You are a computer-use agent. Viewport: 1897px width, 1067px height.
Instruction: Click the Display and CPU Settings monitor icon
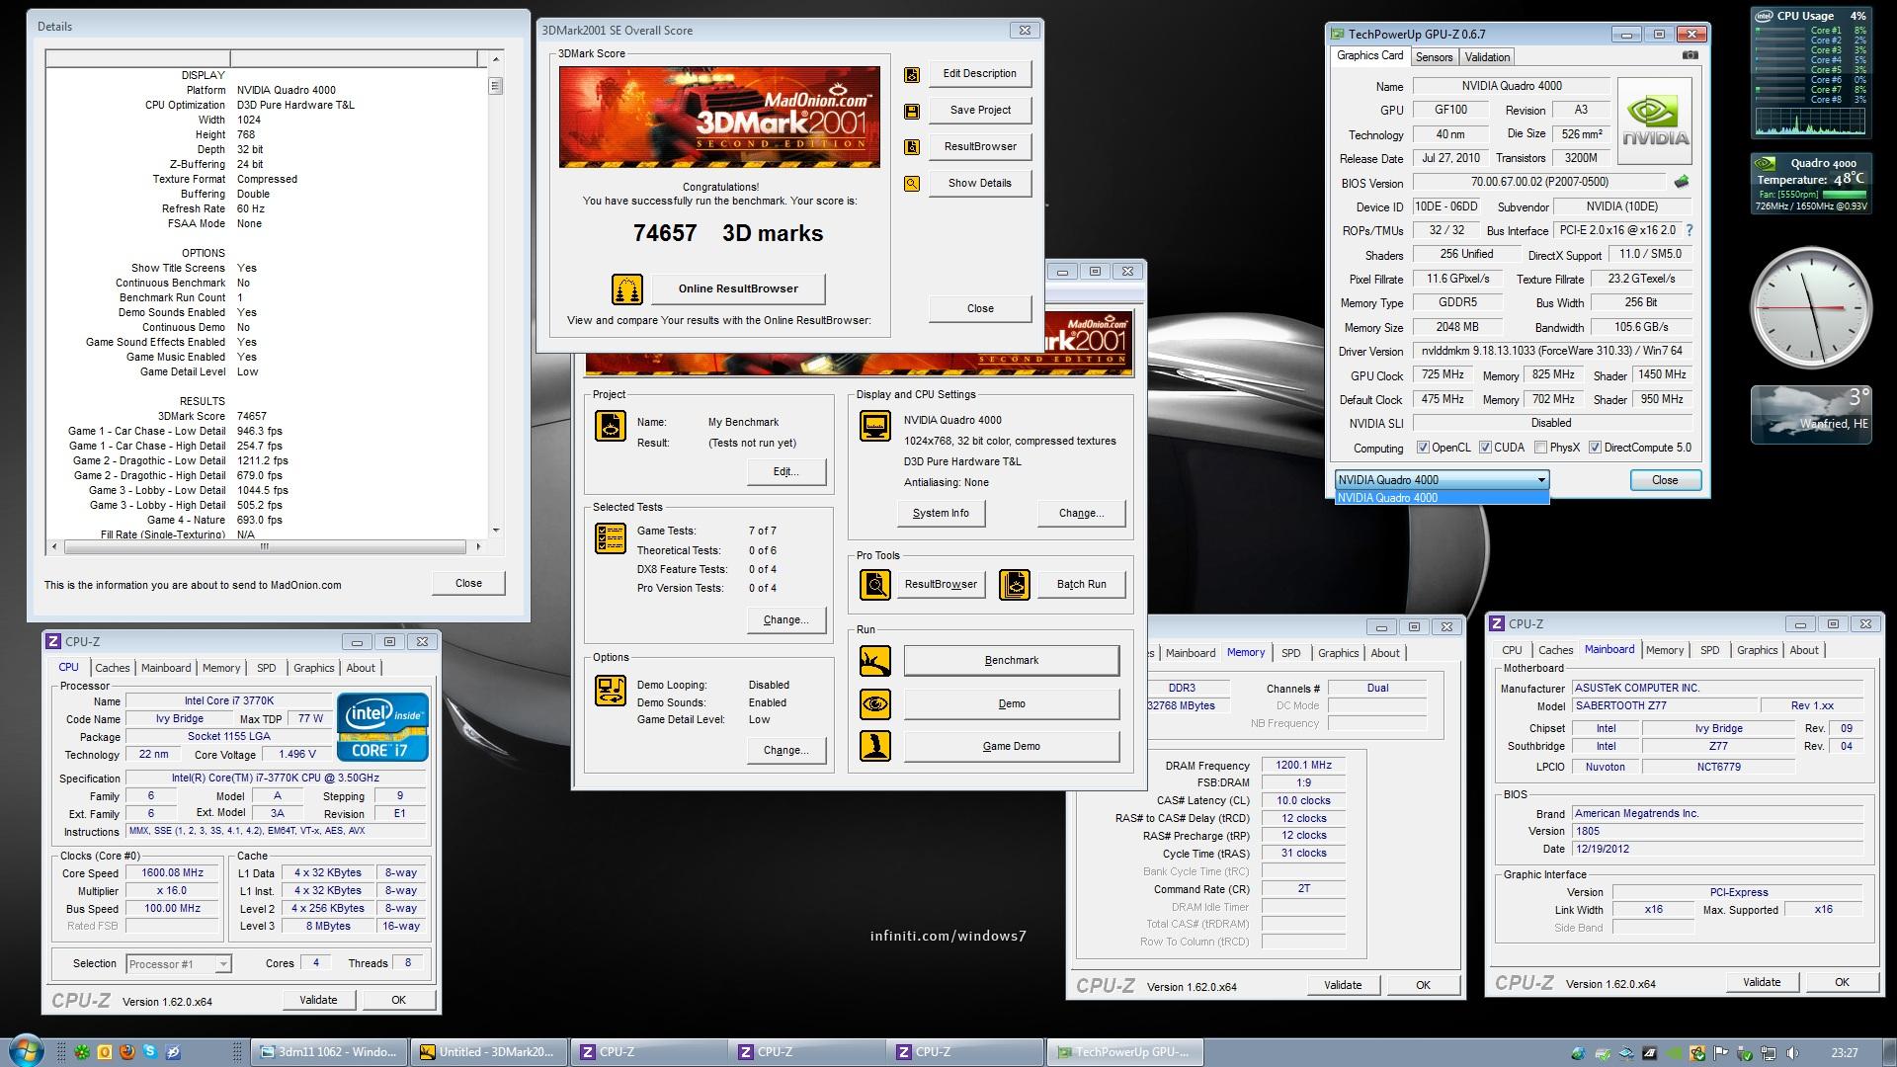(x=875, y=426)
